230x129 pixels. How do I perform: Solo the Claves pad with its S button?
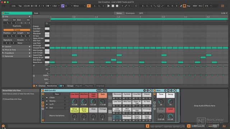pyautogui.click(x=149, y=98)
